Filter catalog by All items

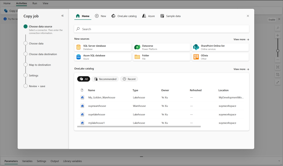83,79
